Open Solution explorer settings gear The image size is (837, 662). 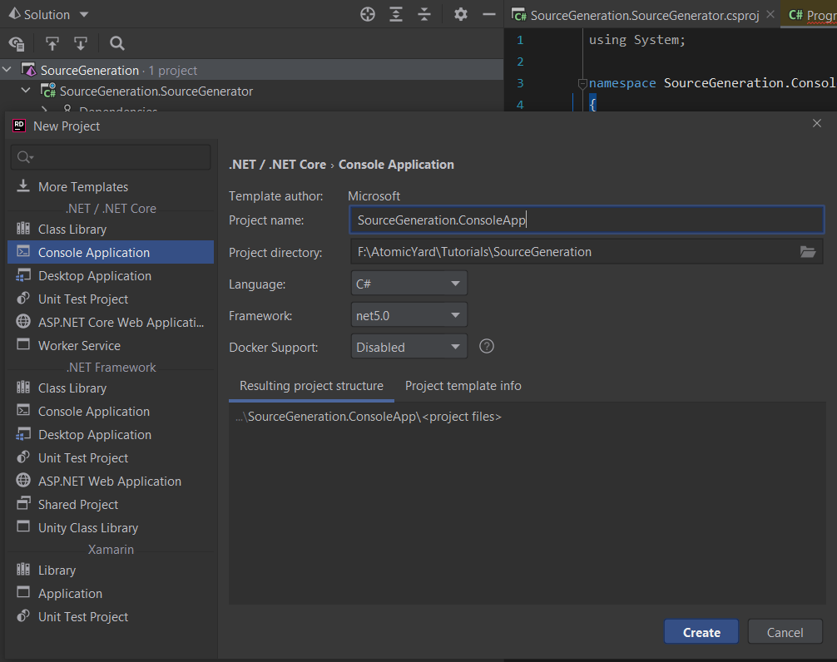(461, 14)
